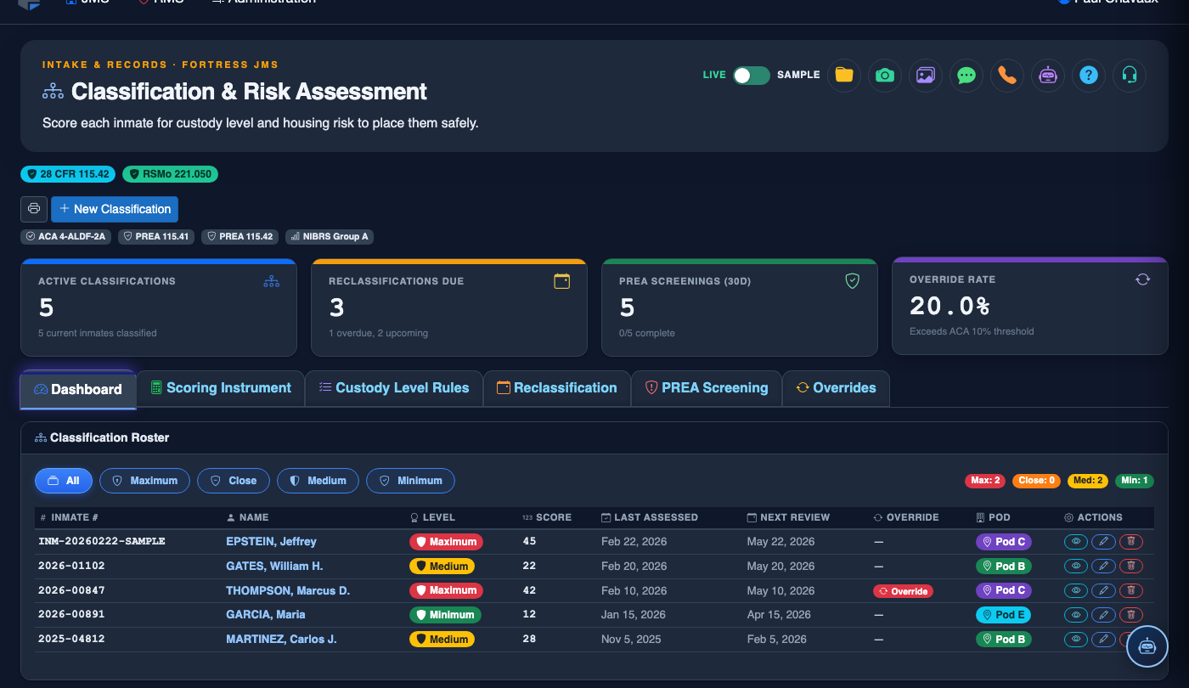This screenshot has height=688, width=1189.
Task: Click the RSMo 221.050 badge
Action: click(x=170, y=174)
